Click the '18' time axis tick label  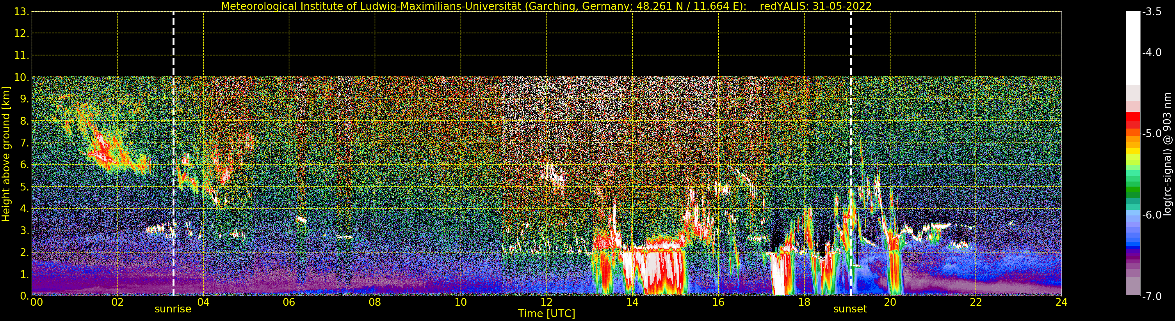click(x=804, y=302)
